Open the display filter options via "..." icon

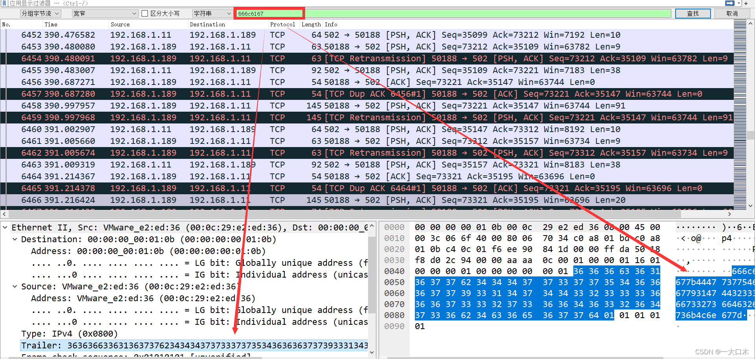coord(57,3)
